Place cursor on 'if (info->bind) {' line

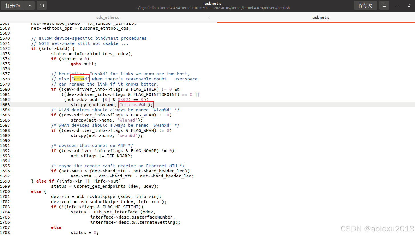click(53, 49)
